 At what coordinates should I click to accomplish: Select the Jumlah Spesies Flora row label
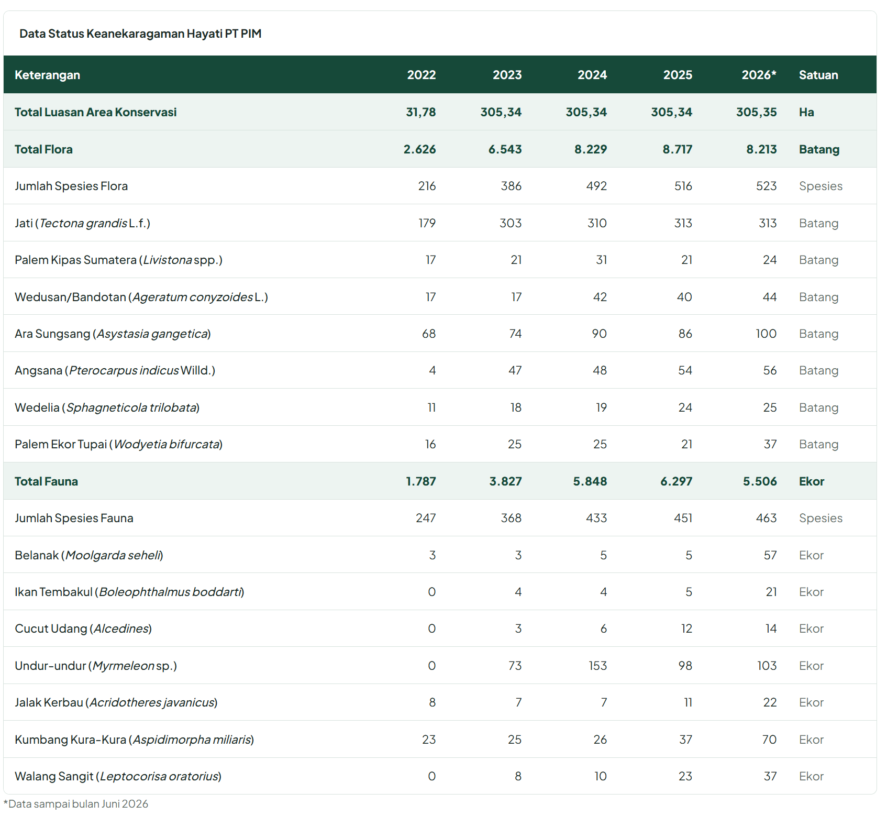(x=71, y=186)
